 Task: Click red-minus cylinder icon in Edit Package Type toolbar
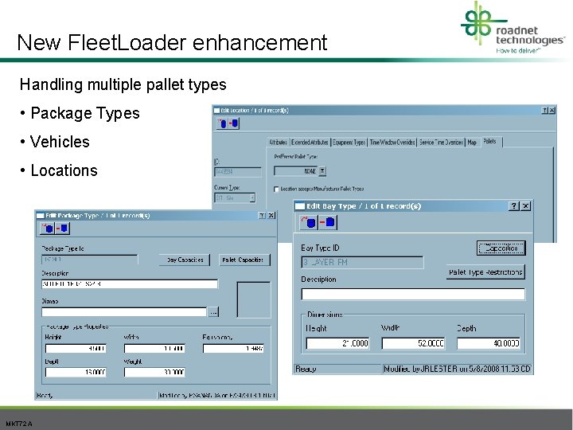pyautogui.click(x=63, y=229)
